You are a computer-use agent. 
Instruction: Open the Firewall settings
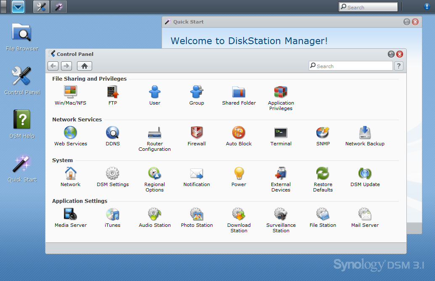[x=197, y=136]
